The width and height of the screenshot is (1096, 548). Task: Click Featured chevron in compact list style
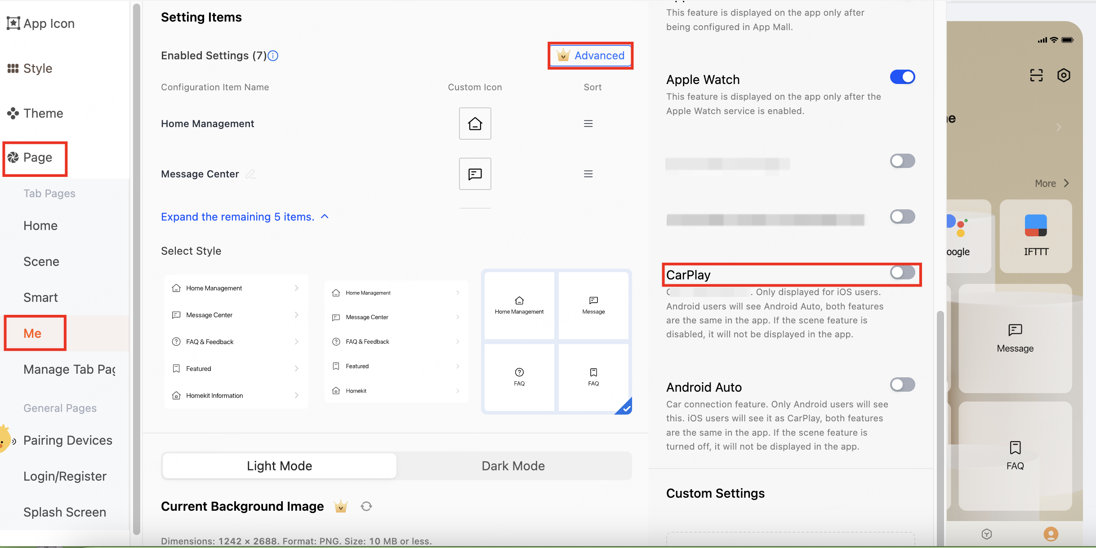(458, 366)
